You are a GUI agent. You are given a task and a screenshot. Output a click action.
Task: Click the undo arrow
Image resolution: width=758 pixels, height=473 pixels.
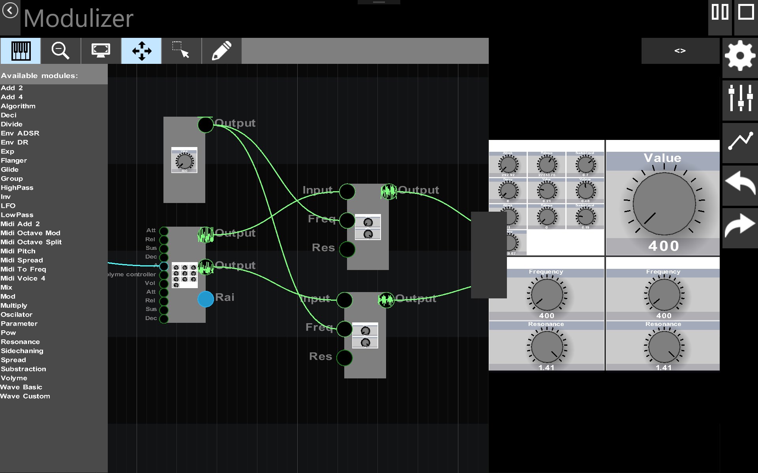tap(740, 185)
